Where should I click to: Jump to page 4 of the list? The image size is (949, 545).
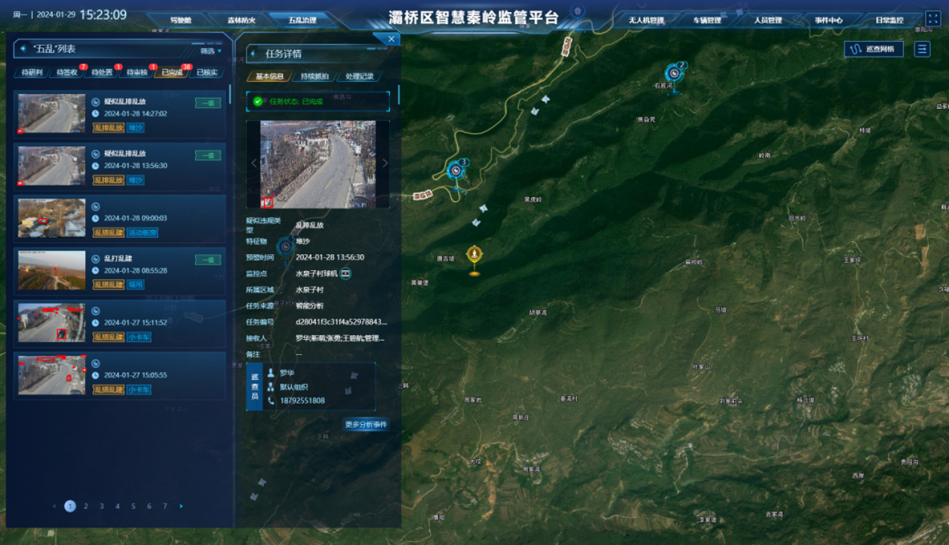[117, 506]
